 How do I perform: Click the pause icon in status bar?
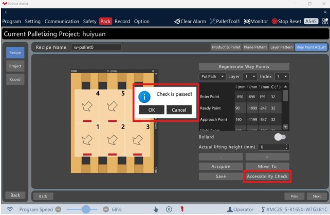169,209
